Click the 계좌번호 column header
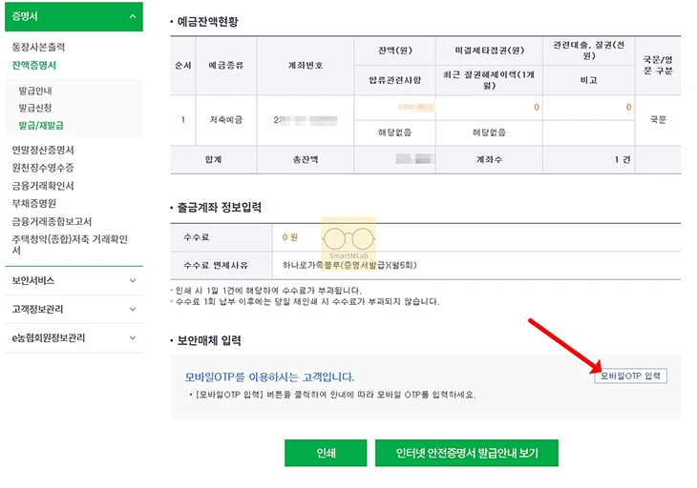This screenshot has height=488, width=697. coord(306,66)
